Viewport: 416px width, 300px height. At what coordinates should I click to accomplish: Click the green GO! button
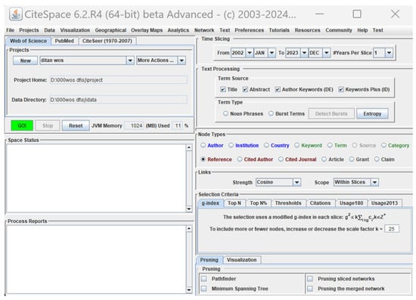tap(22, 125)
